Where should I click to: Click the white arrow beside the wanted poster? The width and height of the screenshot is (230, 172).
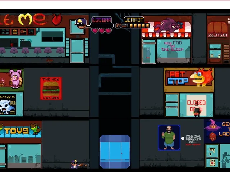(x=183, y=138)
